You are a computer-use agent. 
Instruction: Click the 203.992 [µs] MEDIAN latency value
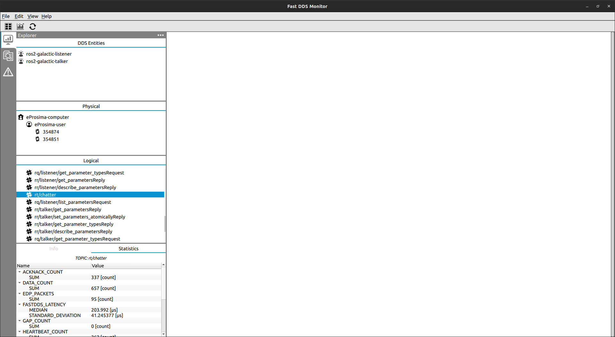[x=104, y=310]
